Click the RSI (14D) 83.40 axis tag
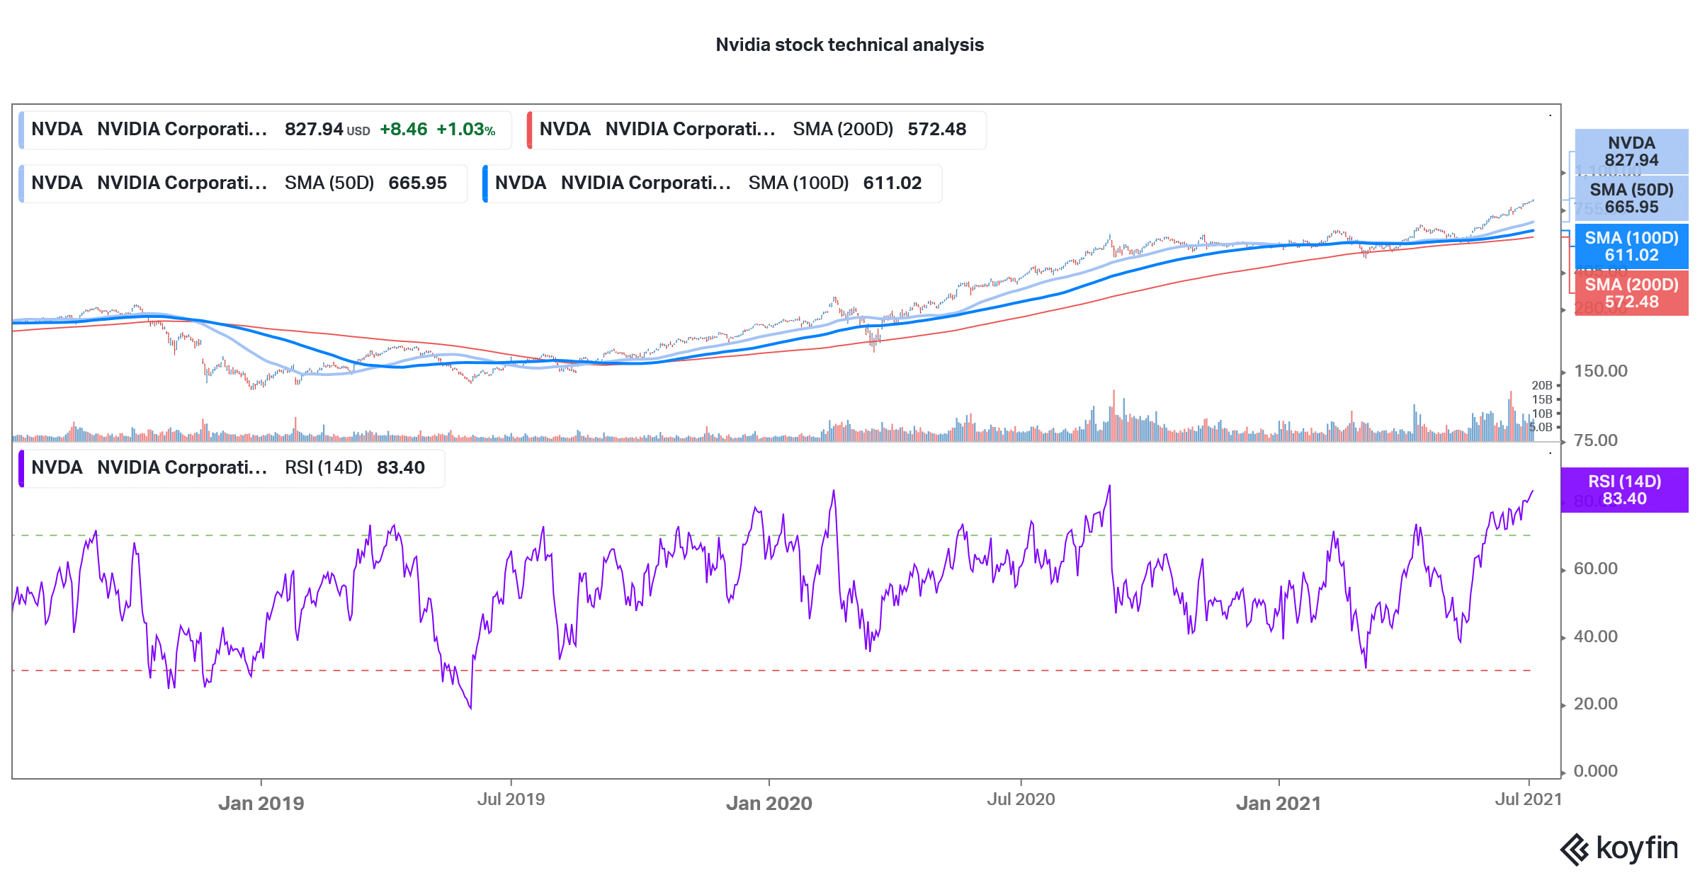 1624,490
